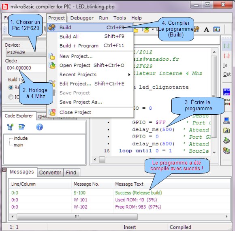Image resolution: width=235 pixels, height=231 pixels.
Task: Click the editor horizontal scroll left arrow
Action: click(95, 160)
